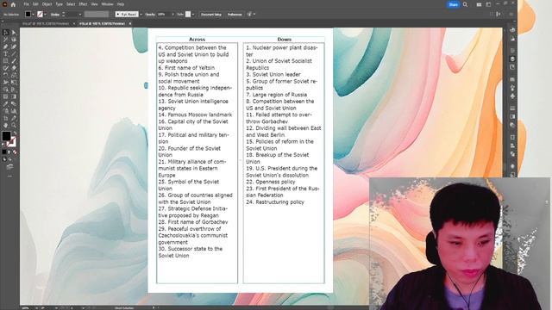Click clue '22. Openness policy'

point(270,182)
